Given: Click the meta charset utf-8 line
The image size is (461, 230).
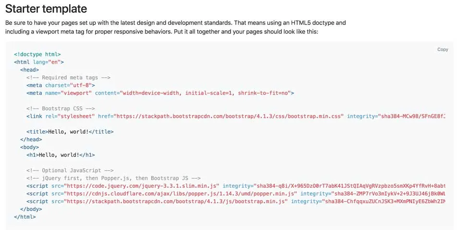Looking at the screenshot, I should [57, 85].
